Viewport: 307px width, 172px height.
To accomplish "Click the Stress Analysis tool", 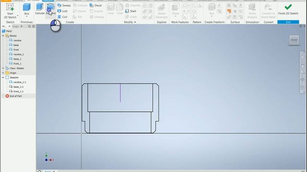I will pos(252,11).
